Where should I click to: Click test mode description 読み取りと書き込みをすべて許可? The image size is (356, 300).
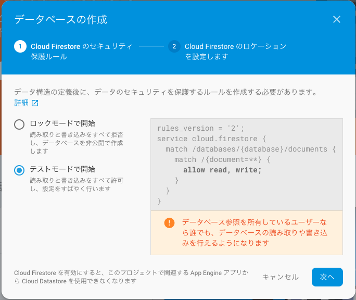pos(77,184)
